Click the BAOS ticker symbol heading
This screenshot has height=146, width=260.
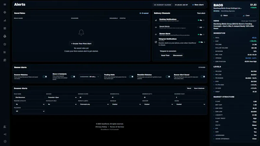coord(218,5)
